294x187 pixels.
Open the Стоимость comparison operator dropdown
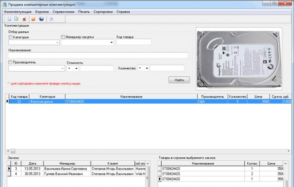pyautogui.click(x=76, y=68)
